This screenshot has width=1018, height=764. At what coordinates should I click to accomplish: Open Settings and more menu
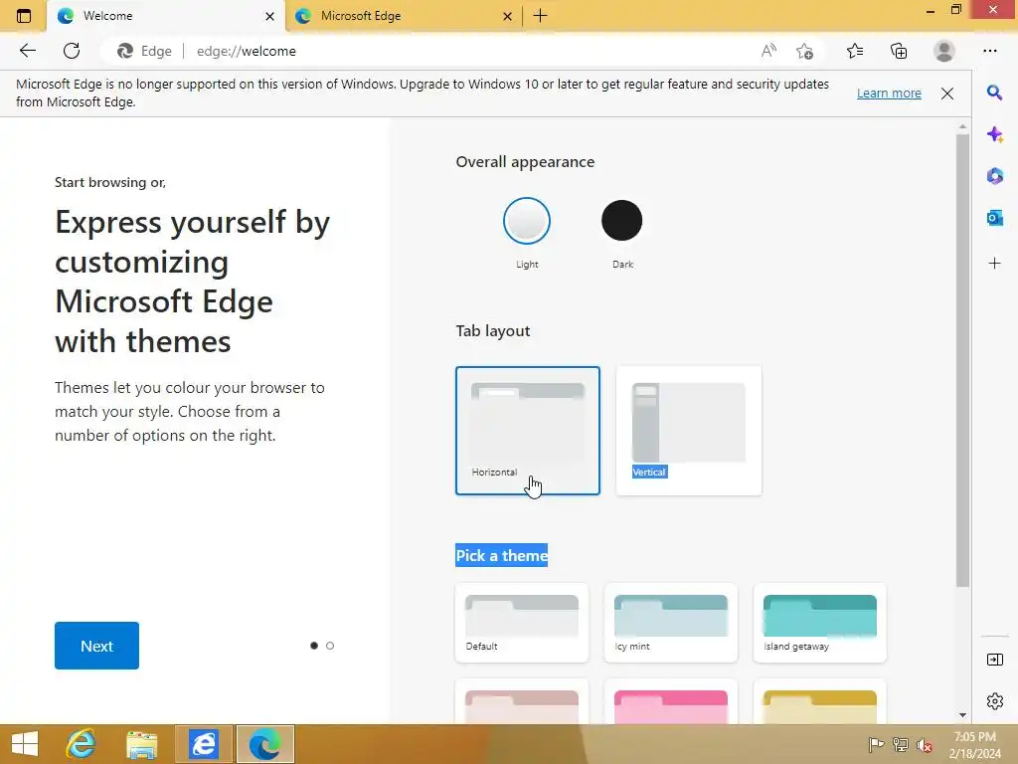point(989,51)
